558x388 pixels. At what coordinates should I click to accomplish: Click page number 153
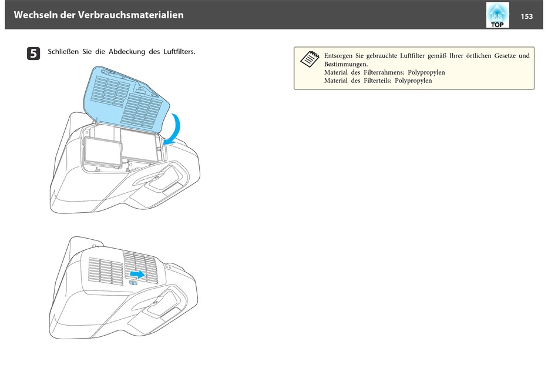pyautogui.click(x=526, y=16)
